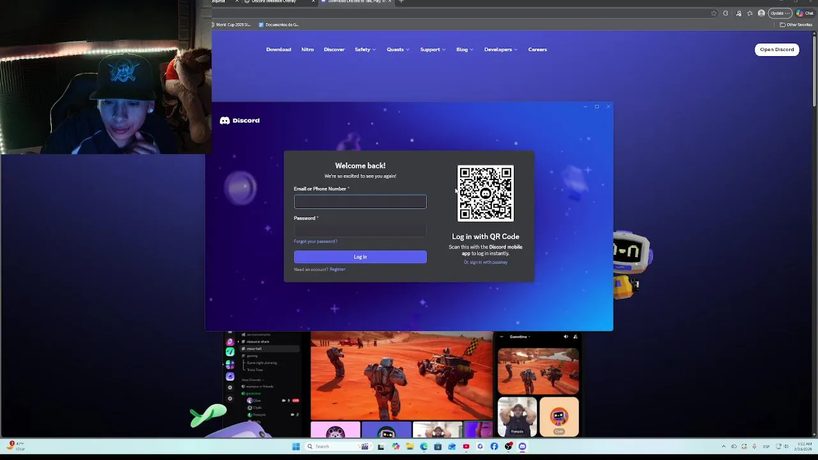Open the Documentos de G... bookmark
Viewport: 818px width, 460px height.
(279, 24)
